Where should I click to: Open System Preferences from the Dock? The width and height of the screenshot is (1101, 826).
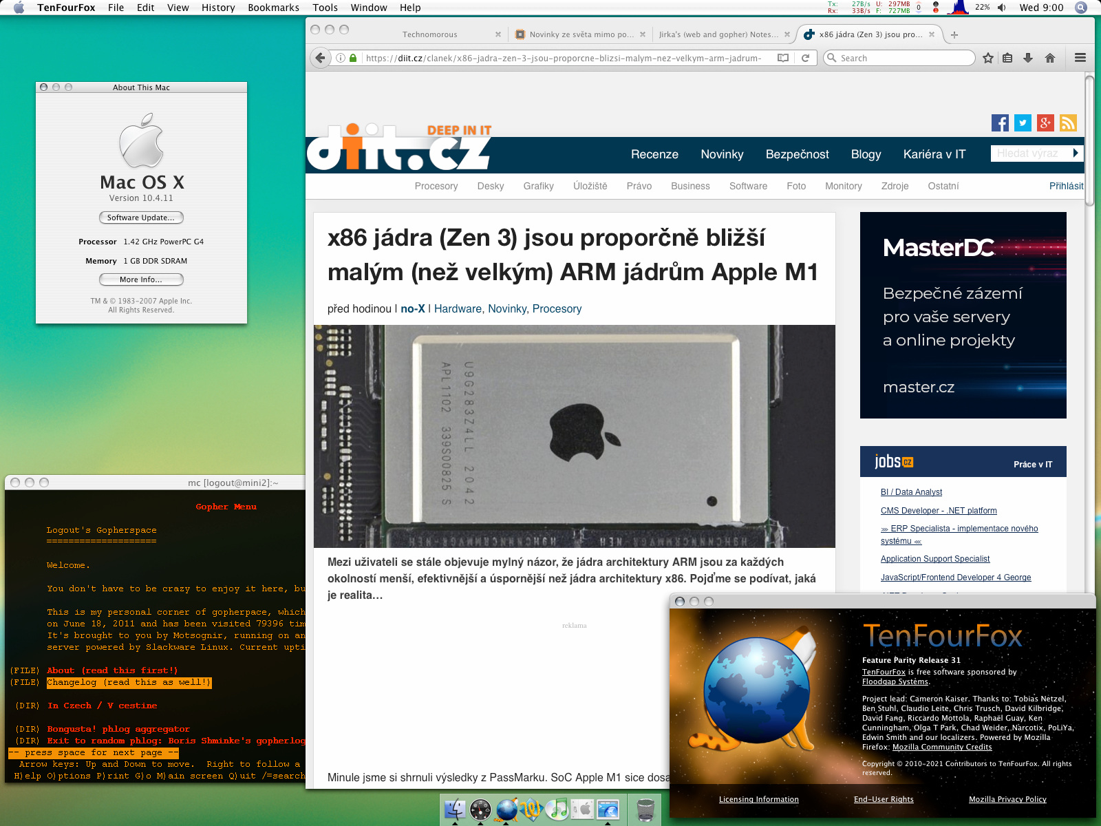pos(584,809)
